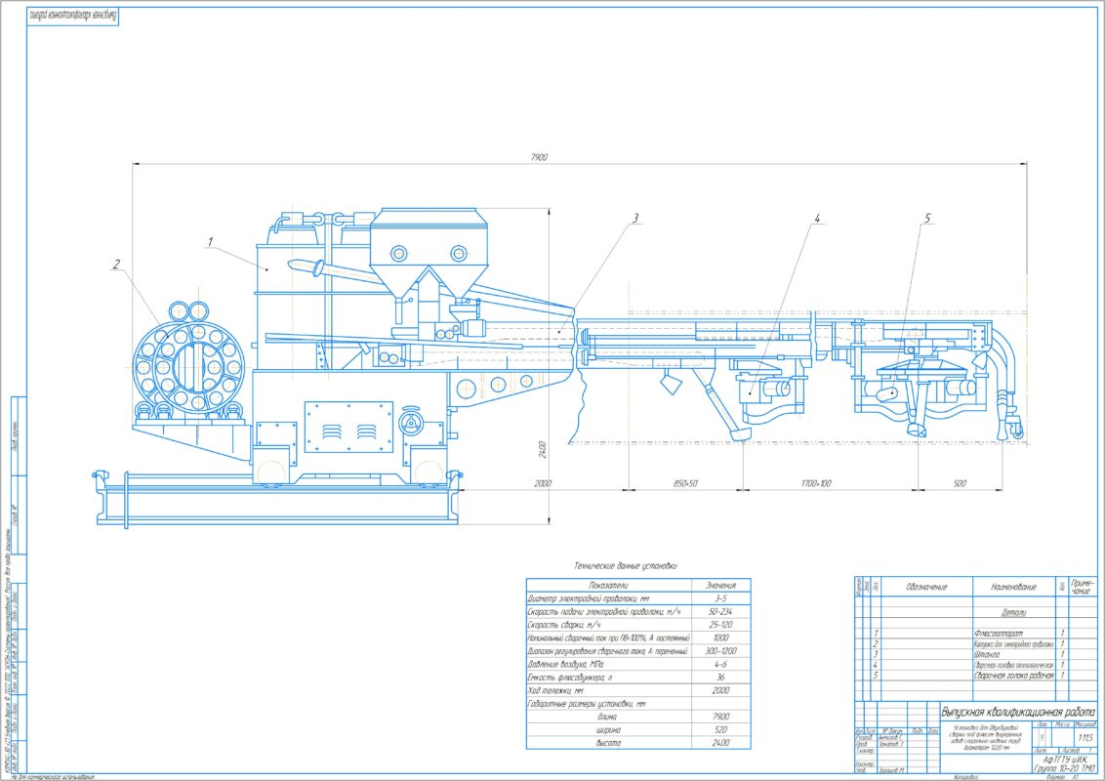This screenshot has width=1105, height=781.
Task: Click the vertical '2400' height dimension on the drawing
Action: (x=542, y=450)
